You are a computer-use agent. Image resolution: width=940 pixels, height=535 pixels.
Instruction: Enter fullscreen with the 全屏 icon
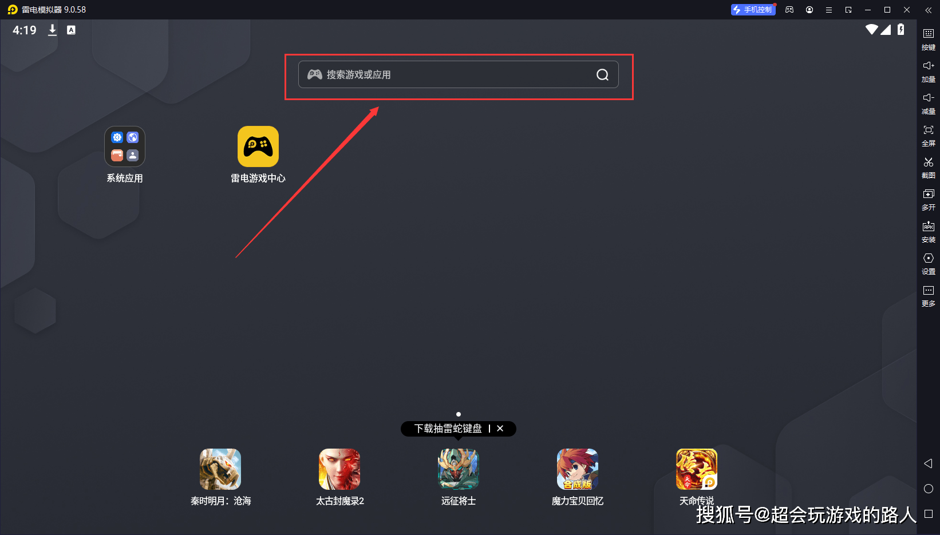pos(928,134)
